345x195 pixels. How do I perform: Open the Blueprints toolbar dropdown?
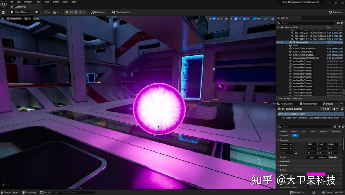tap(47, 12)
